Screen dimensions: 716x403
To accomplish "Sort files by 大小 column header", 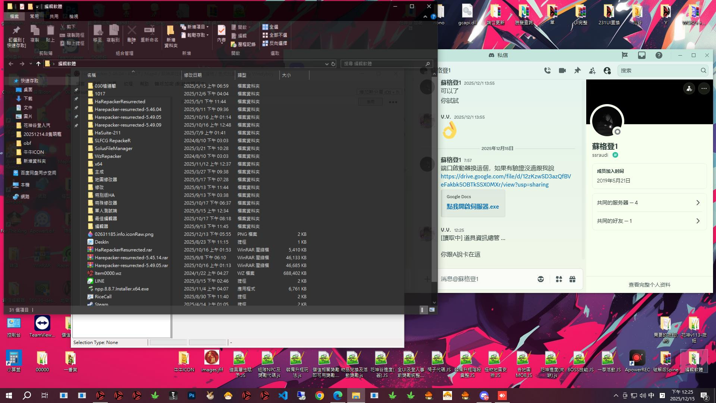I will (x=294, y=75).
